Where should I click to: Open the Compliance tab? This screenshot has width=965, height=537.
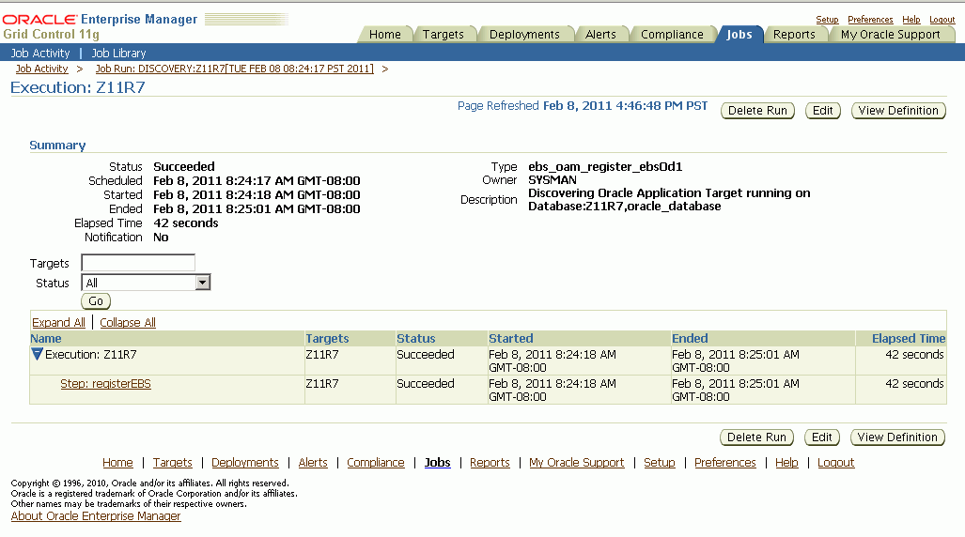click(x=672, y=35)
